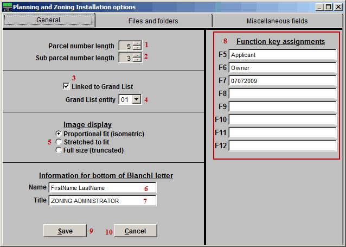Select Full size (truncated) radio button
The image size is (346, 247).
click(59, 150)
